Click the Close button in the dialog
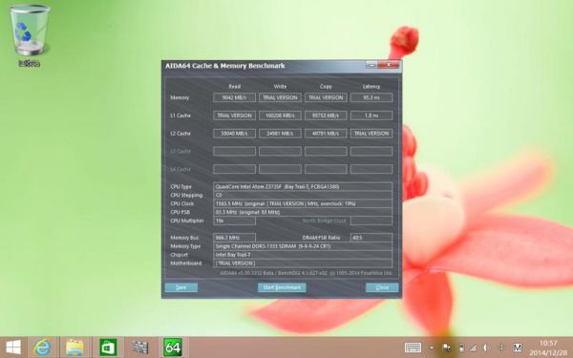The image size is (573, 358). [x=382, y=287]
